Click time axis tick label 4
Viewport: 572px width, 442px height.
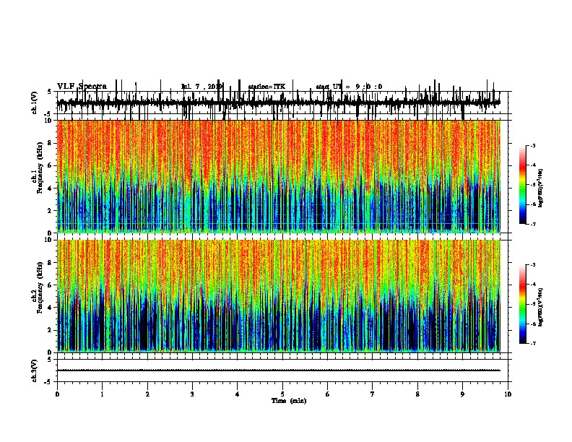click(x=238, y=394)
